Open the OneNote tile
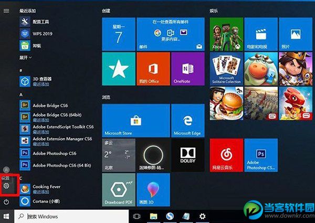This screenshot has width=315, height=223. (x=188, y=69)
